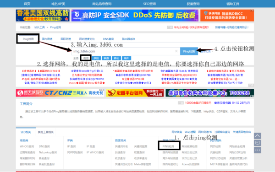Viewport: 275px width, 172px height.
Task: Click the 宏图平台包网 banner ad
Action: (135, 93)
